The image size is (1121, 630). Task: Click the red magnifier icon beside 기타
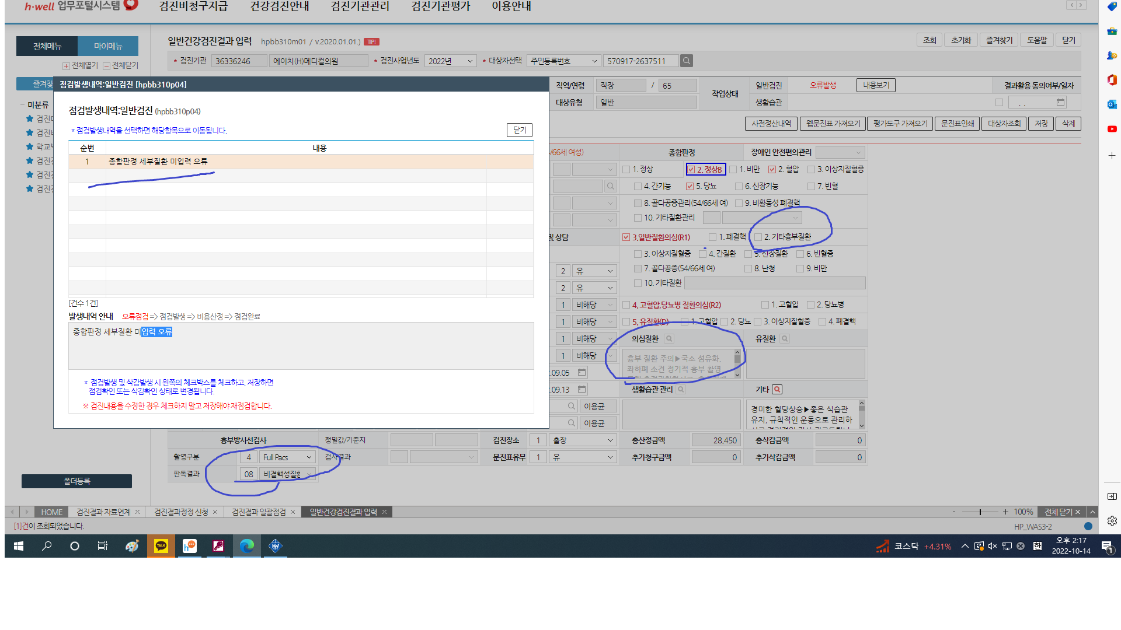(777, 389)
